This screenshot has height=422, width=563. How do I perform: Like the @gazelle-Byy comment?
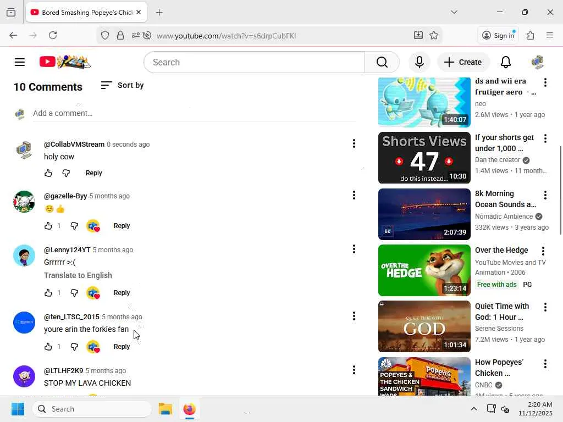click(x=48, y=226)
